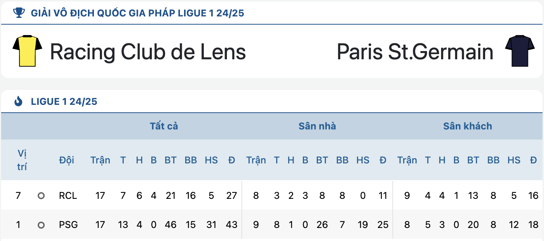Click the navy Paris St.Germain jersey icon
Image resolution: width=544 pixels, height=241 pixels.
point(520,51)
